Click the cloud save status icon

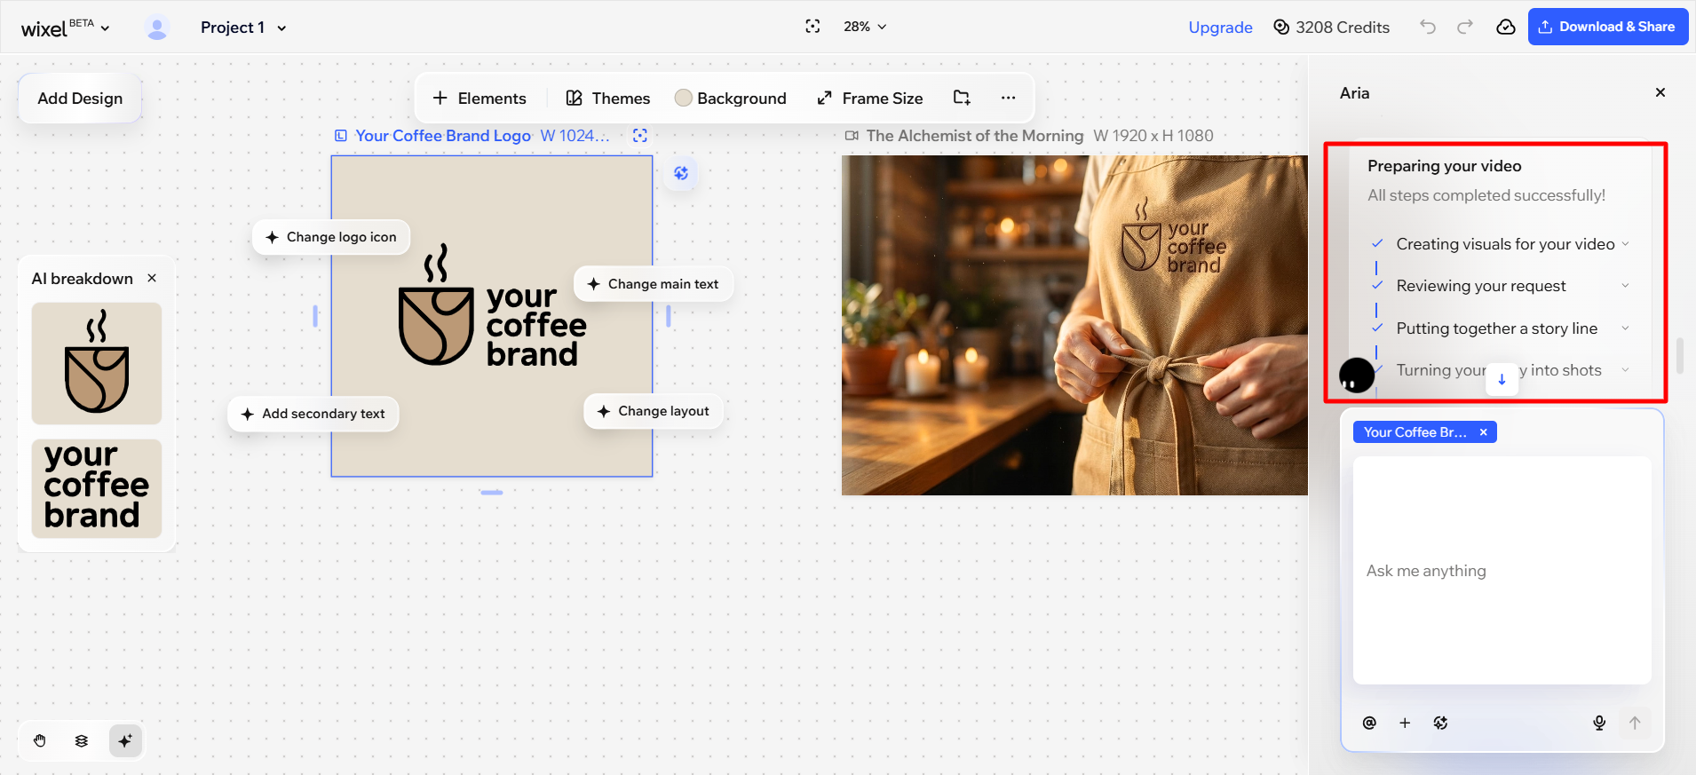coord(1506,27)
